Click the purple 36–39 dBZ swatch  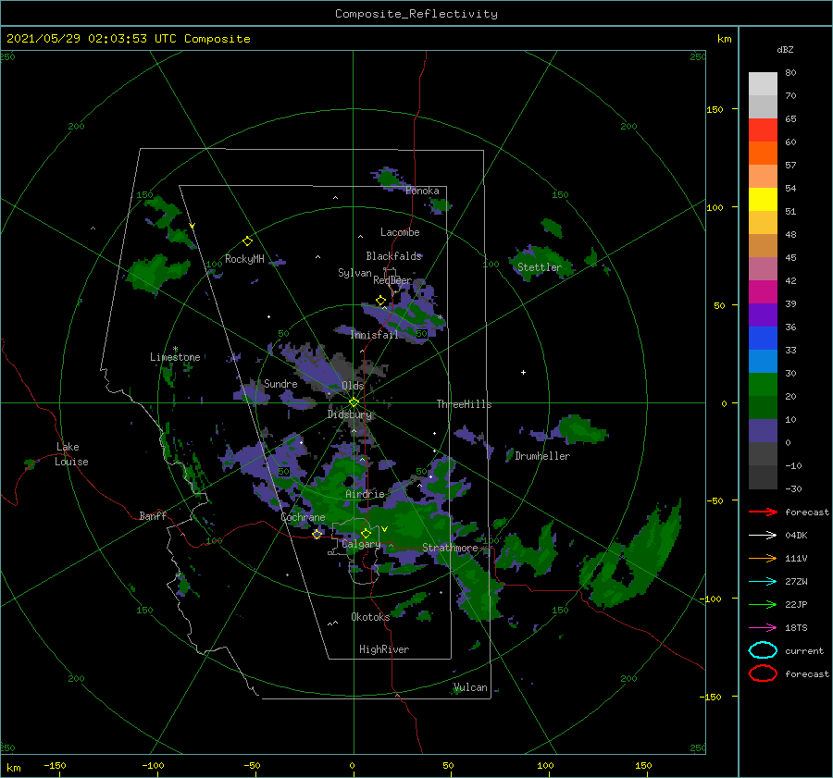[x=763, y=315]
